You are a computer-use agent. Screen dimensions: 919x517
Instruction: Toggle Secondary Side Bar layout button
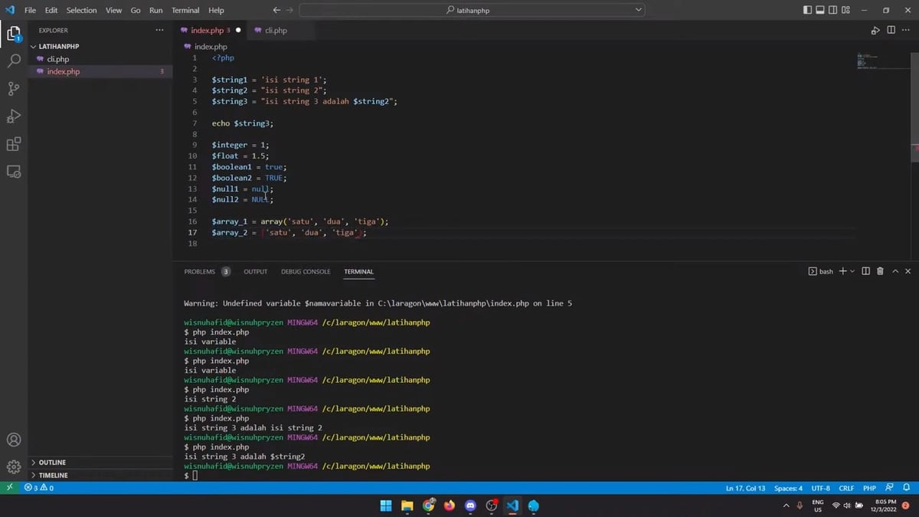point(833,10)
